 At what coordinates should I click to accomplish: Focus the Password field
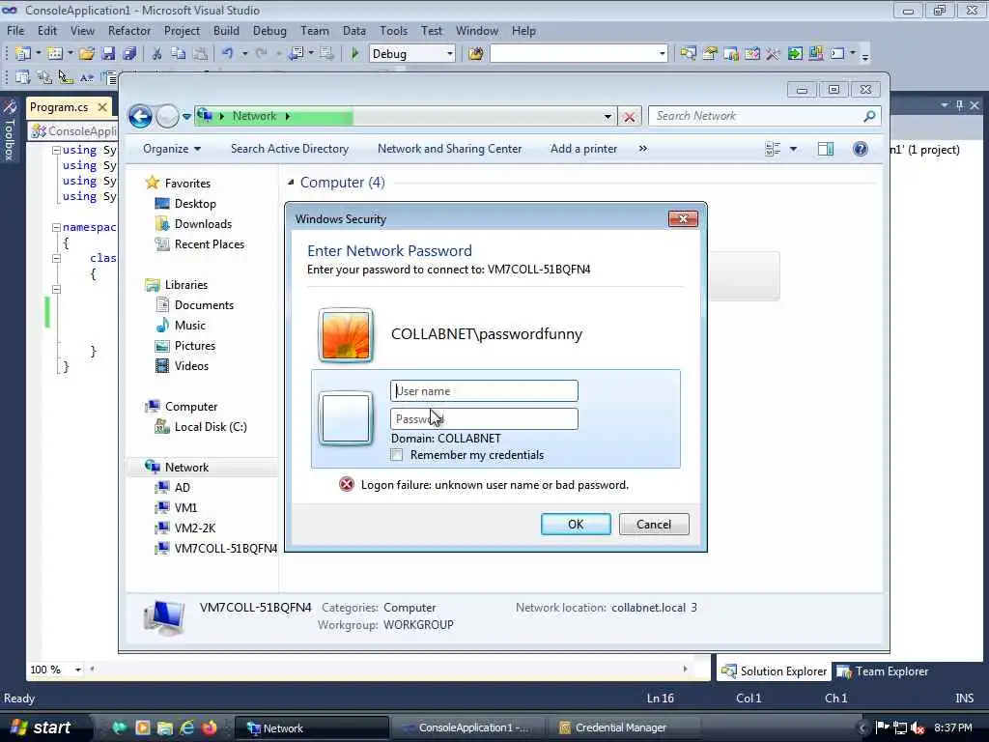(484, 419)
